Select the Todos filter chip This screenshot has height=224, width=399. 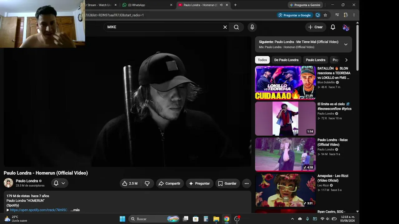[262, 60]
